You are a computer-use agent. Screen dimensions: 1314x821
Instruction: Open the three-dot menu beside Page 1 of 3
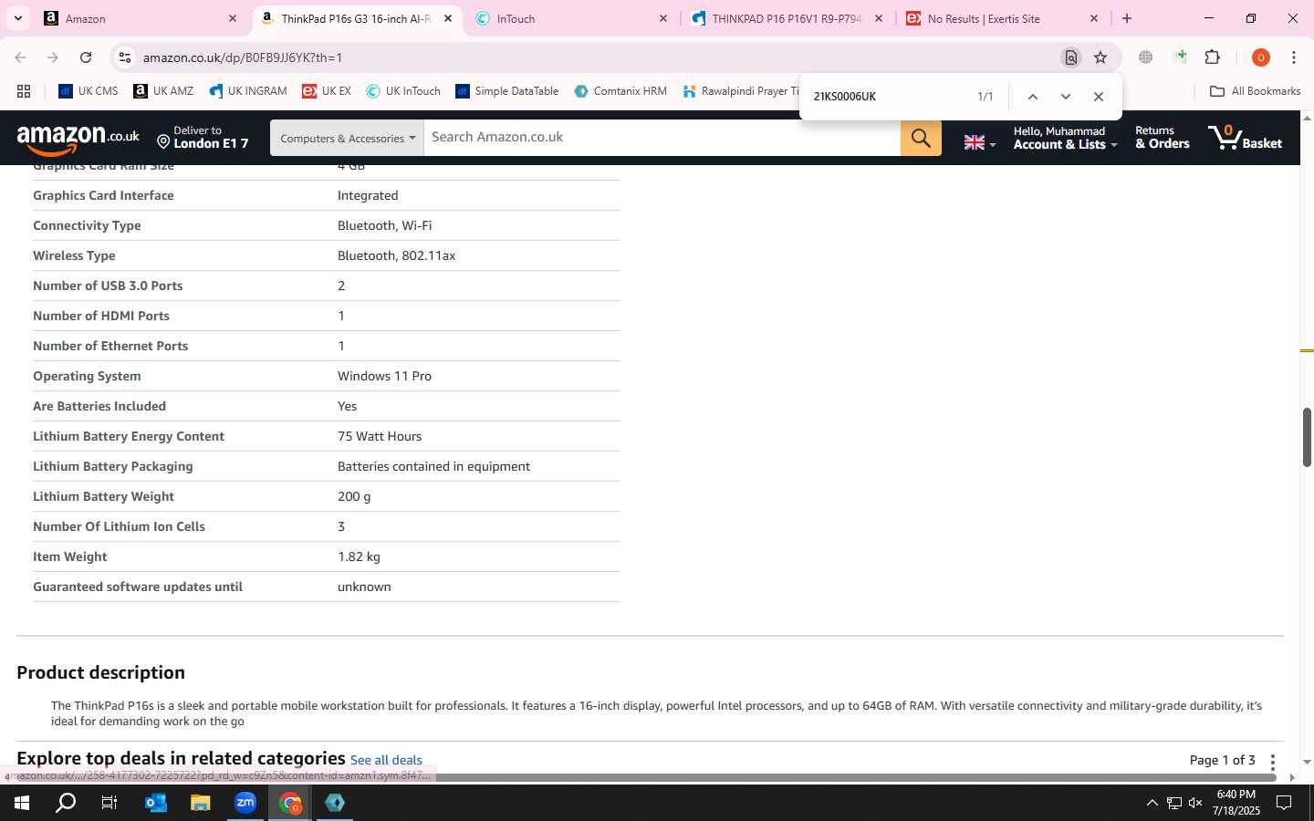(x=1272, y=761)
